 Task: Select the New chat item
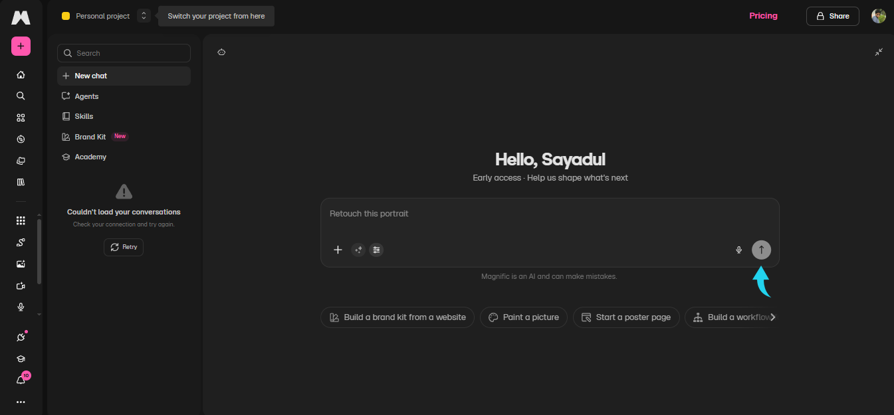(124, 76)
